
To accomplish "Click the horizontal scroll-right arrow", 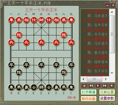I will [106, 79].
